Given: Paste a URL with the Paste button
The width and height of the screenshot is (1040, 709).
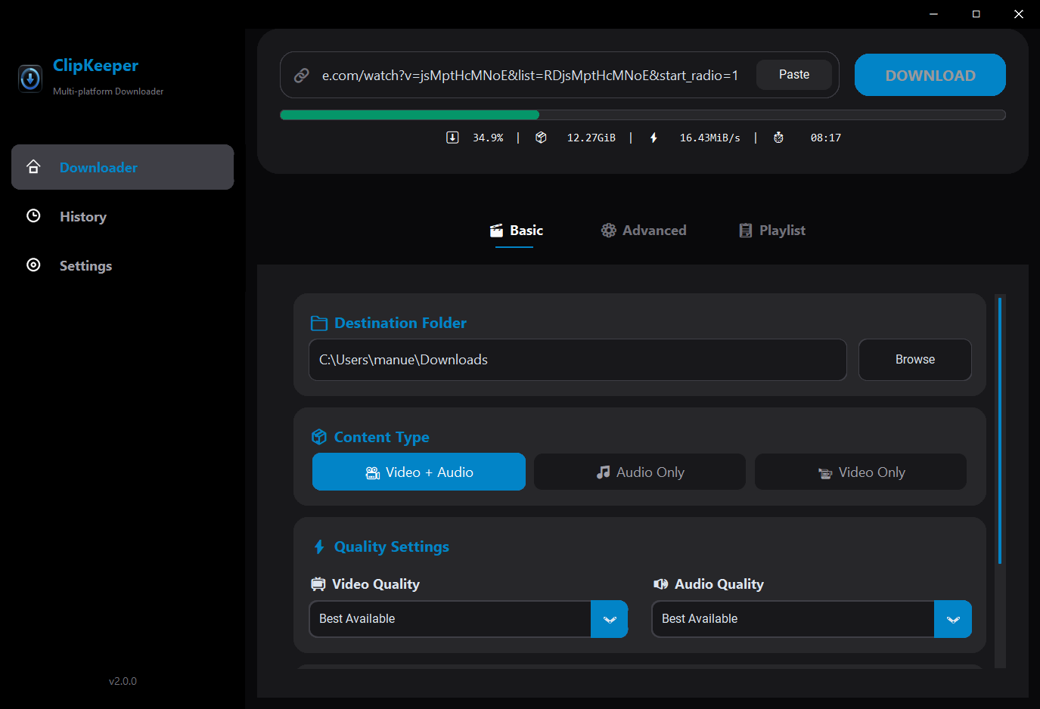Looking at the screenshot, I should pos(794,75).
